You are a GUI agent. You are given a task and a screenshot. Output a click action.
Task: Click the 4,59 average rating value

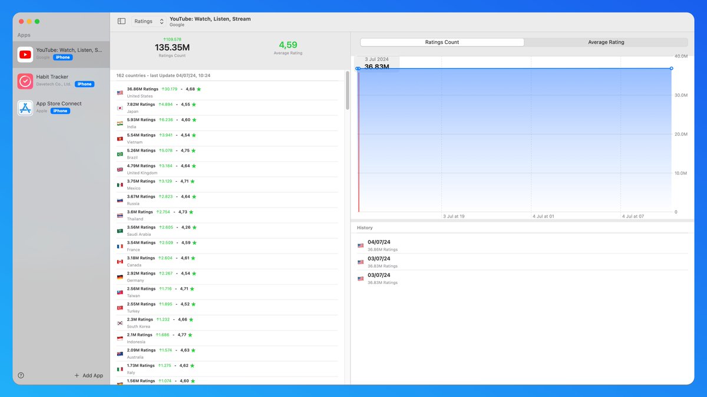[288, 45]
